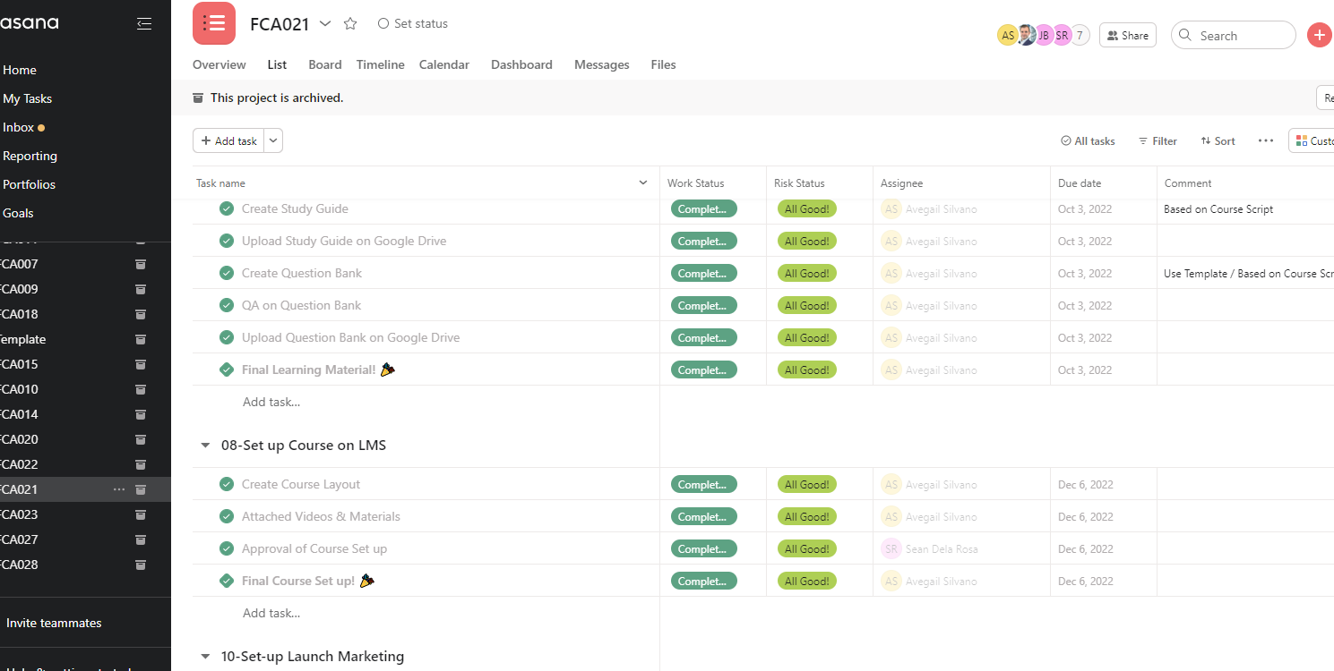Viewport: 1334px width, 671px height.
Task: Click archive icon next to FCA018
Action: point(141,314)
